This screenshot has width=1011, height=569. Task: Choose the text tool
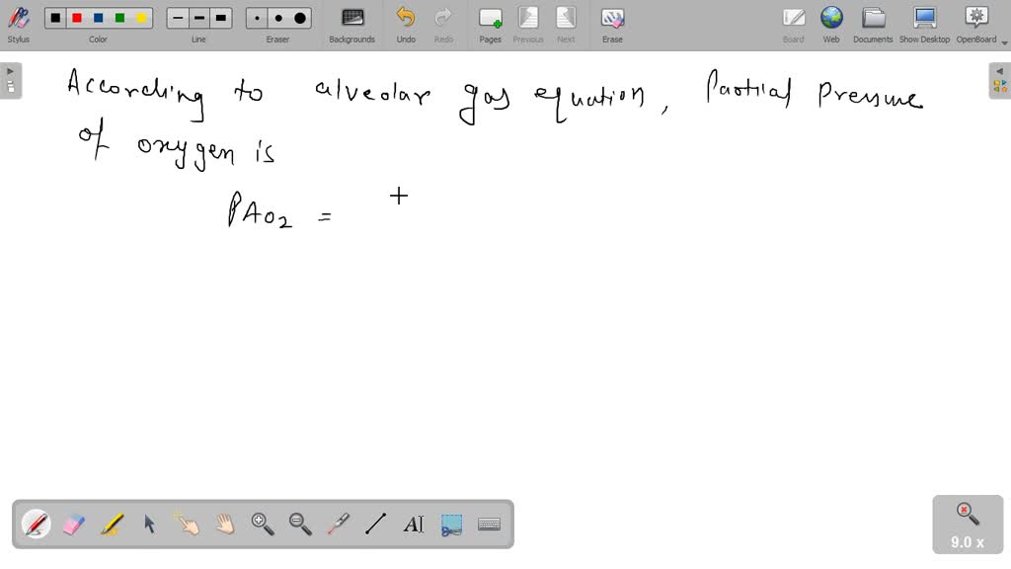[414, 525]
